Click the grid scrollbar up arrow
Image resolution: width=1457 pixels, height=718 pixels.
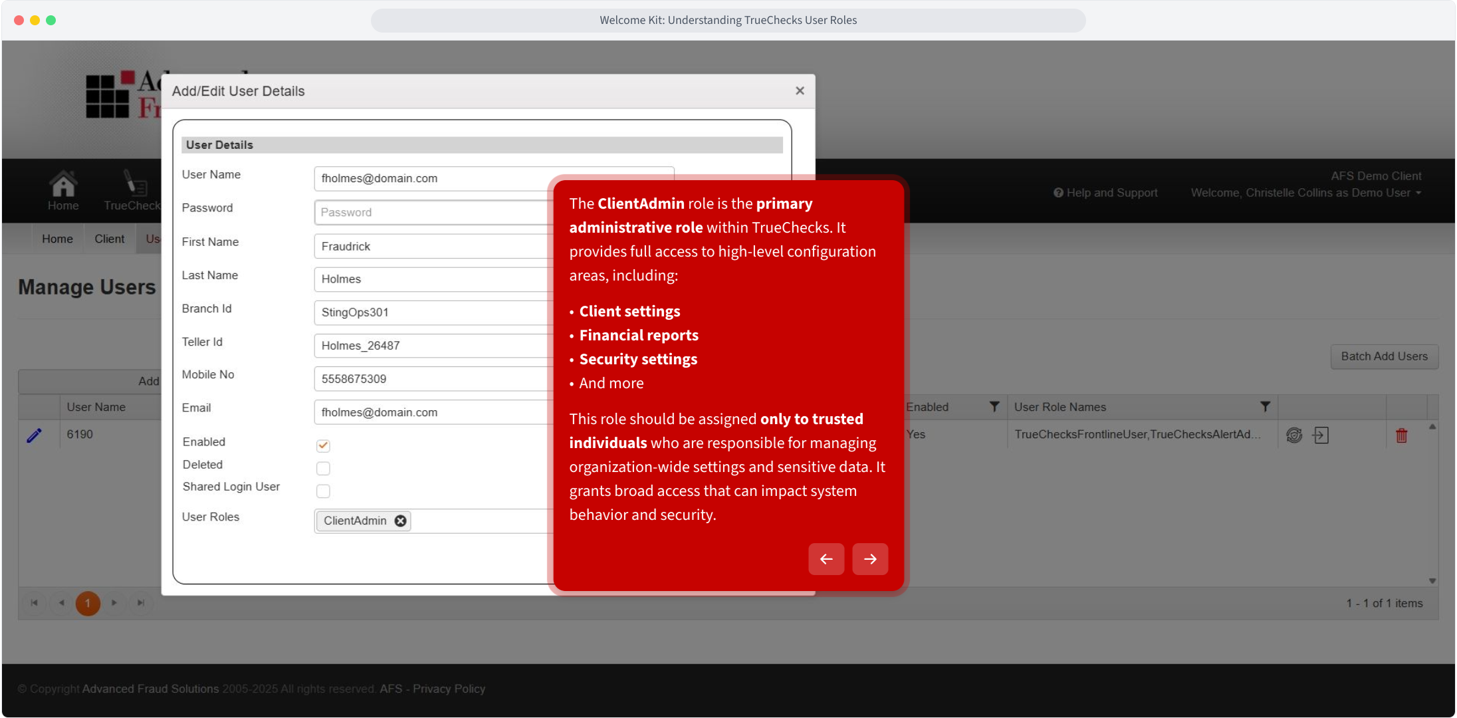pos(1432,426)
